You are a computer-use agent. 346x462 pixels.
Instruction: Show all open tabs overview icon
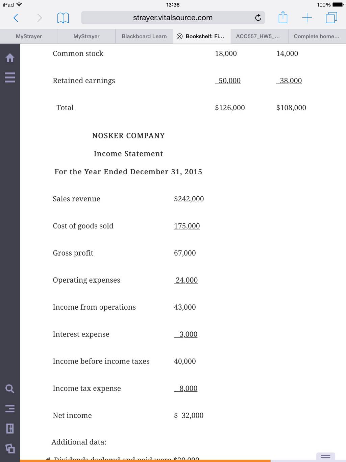[331, 18]
